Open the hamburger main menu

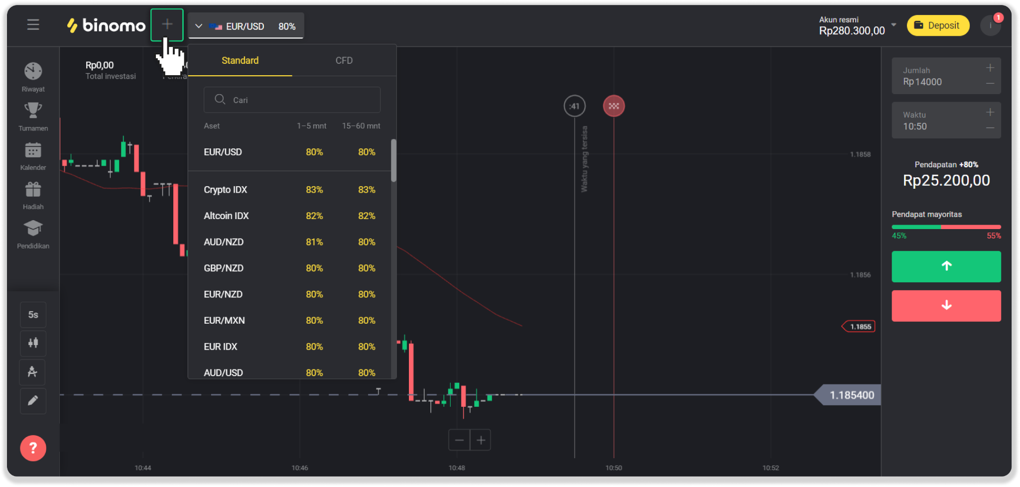pyautogui.click(x=33, y=24)
